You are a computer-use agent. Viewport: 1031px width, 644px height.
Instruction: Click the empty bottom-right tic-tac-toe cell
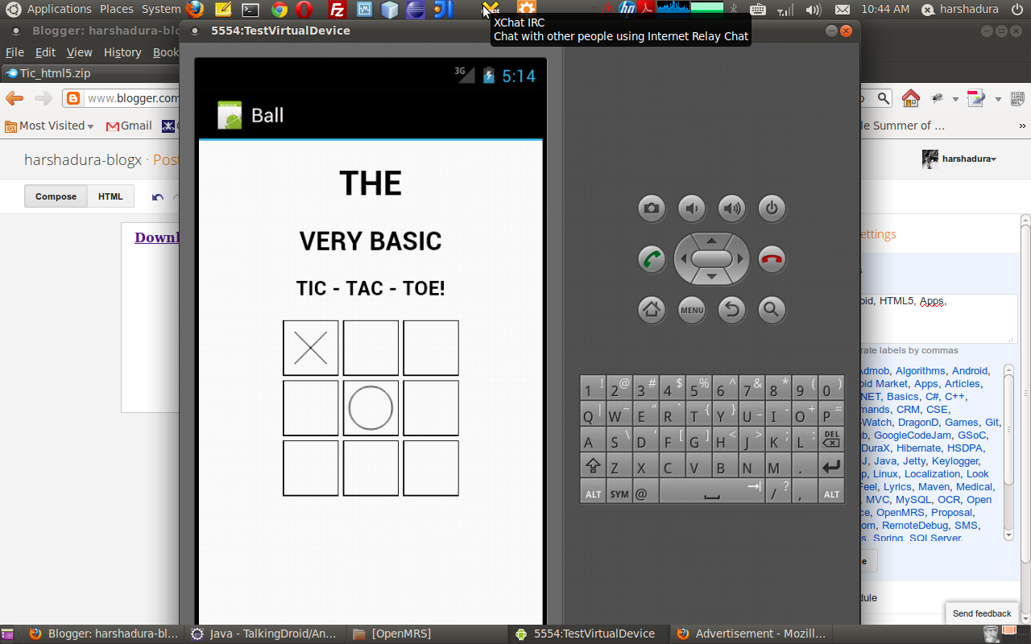pos(431,468)
